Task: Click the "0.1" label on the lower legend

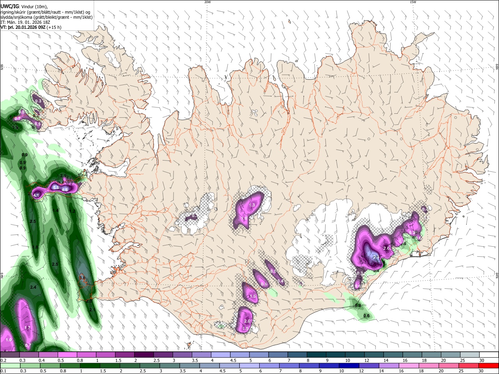Action: click(3, 371)
